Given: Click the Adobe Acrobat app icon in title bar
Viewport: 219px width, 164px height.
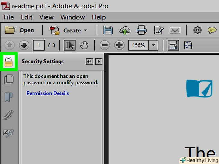Looking at the screenshot, I should 5,6.
